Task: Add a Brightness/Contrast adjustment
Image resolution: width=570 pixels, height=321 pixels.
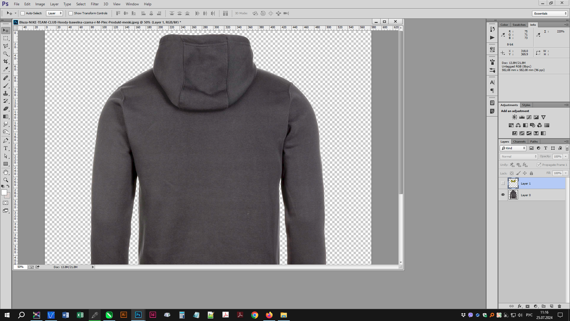Action: coord(515,117)
